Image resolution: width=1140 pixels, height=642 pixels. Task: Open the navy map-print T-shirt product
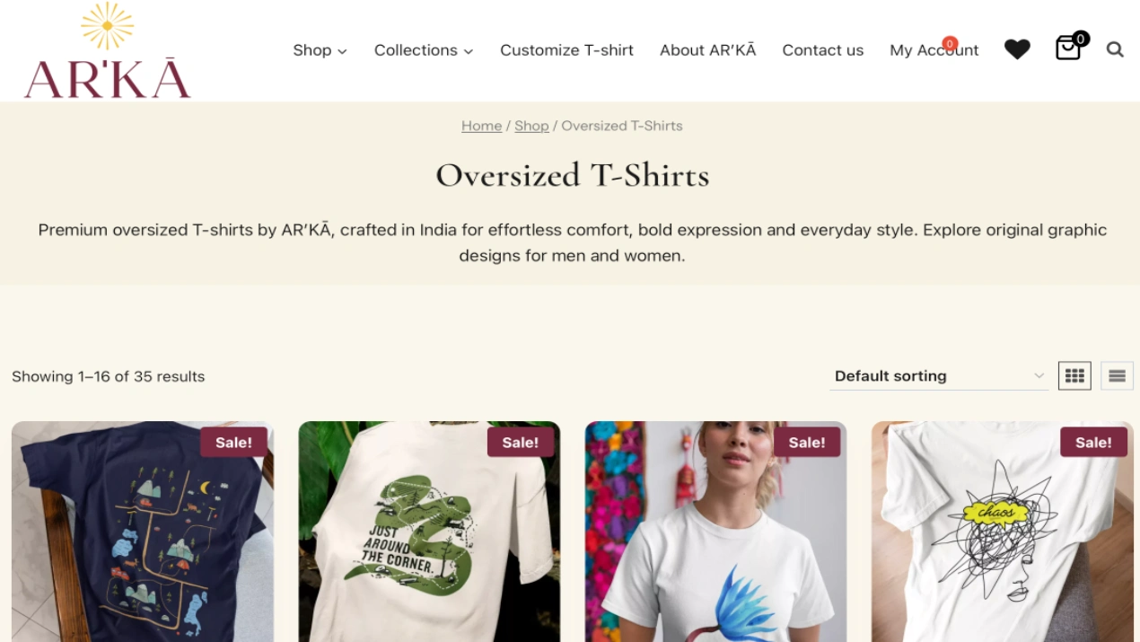(x=143, y=532)
